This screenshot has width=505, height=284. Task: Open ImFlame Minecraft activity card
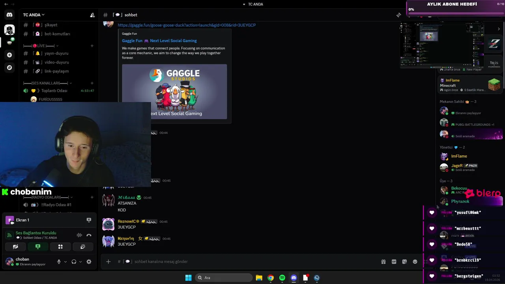click(470, 85)
